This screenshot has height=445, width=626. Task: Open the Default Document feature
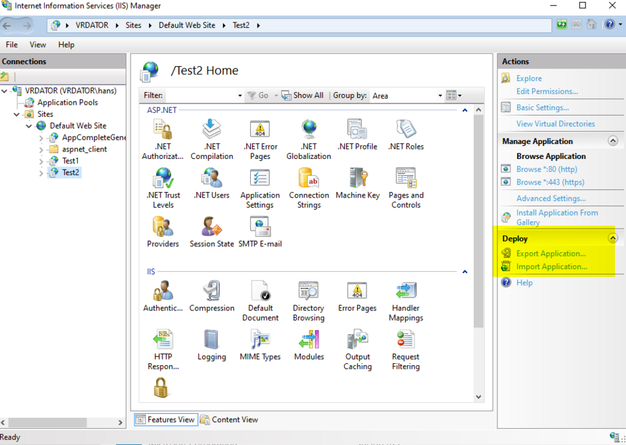[260, 301]
